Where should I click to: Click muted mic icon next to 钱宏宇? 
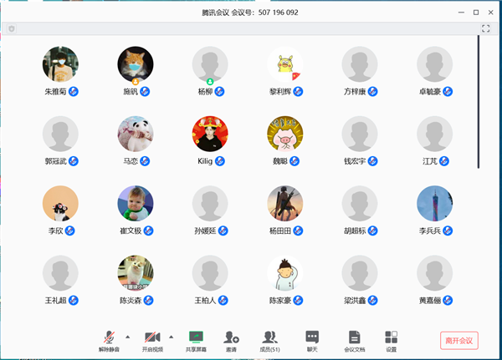372,161
